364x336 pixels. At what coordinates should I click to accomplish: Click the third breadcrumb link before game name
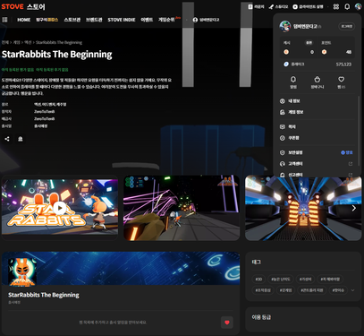coord(28,42)
